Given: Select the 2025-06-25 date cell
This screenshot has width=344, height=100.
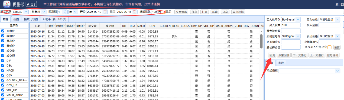Looking at the screenshot, I should coord(37,66).
